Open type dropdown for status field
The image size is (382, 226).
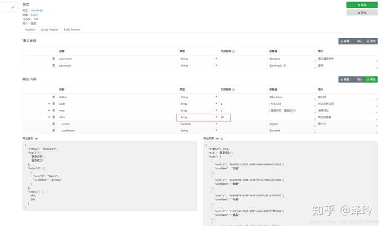pyautogui.click(x=198, y=97)
